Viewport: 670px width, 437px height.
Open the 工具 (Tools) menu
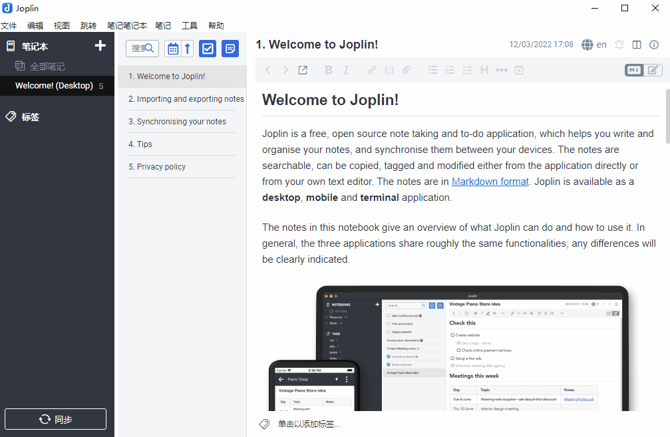coord(190,26)
